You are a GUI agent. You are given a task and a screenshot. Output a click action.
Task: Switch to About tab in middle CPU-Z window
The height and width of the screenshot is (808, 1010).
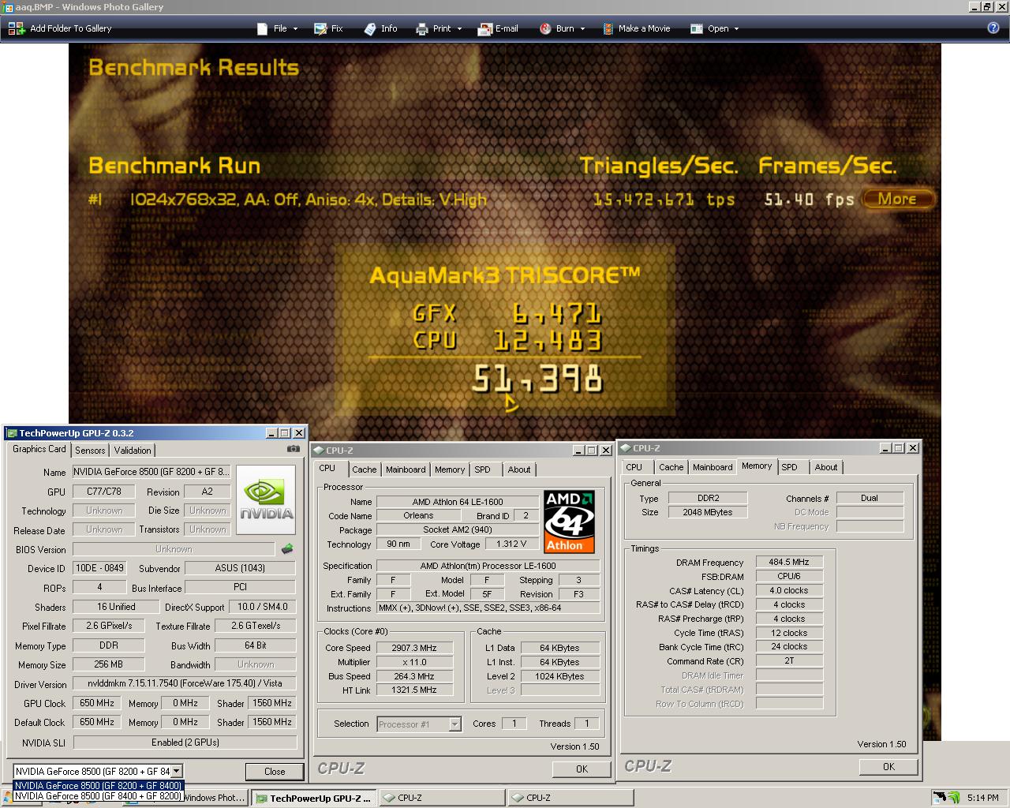tap(519, 469)
